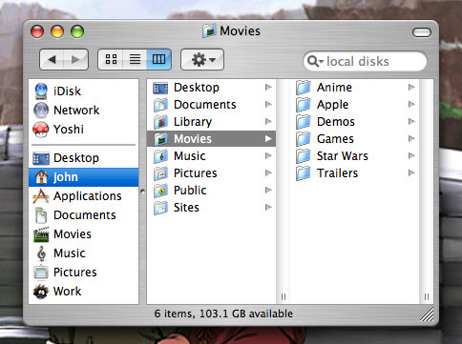Click the sidebar splitter grip
Screen dimensions: 462x344
[x=142, y=192]
